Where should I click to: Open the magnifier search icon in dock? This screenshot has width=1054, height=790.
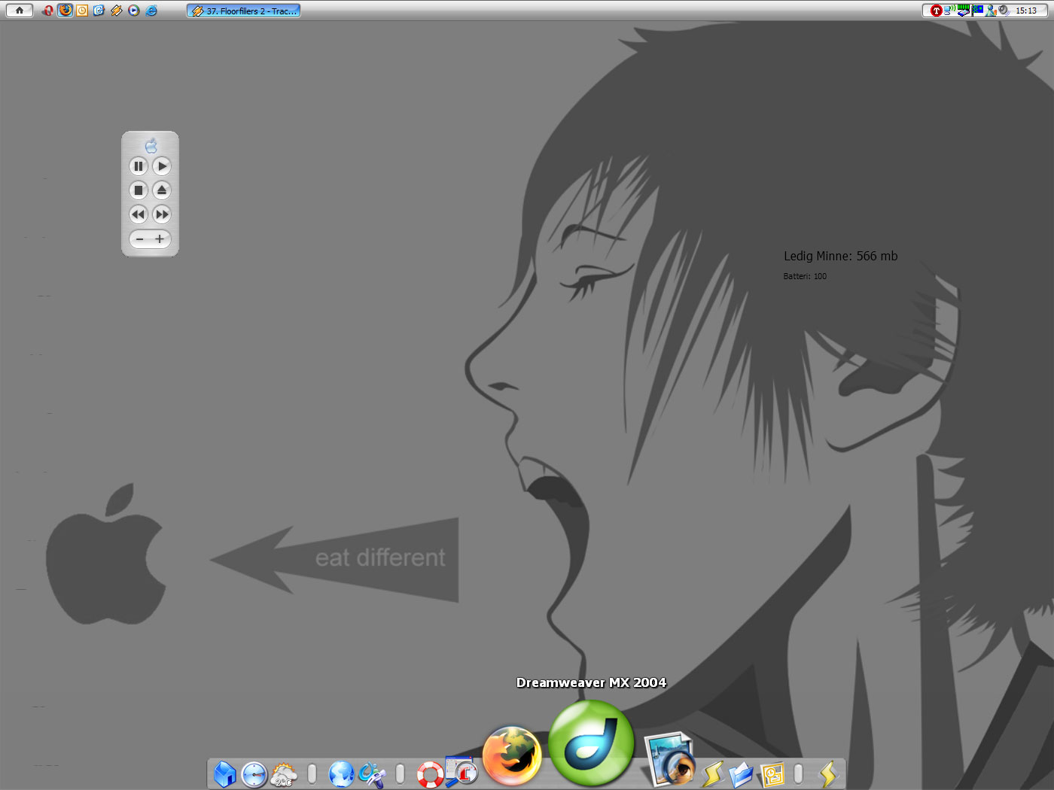click(462, 771)
